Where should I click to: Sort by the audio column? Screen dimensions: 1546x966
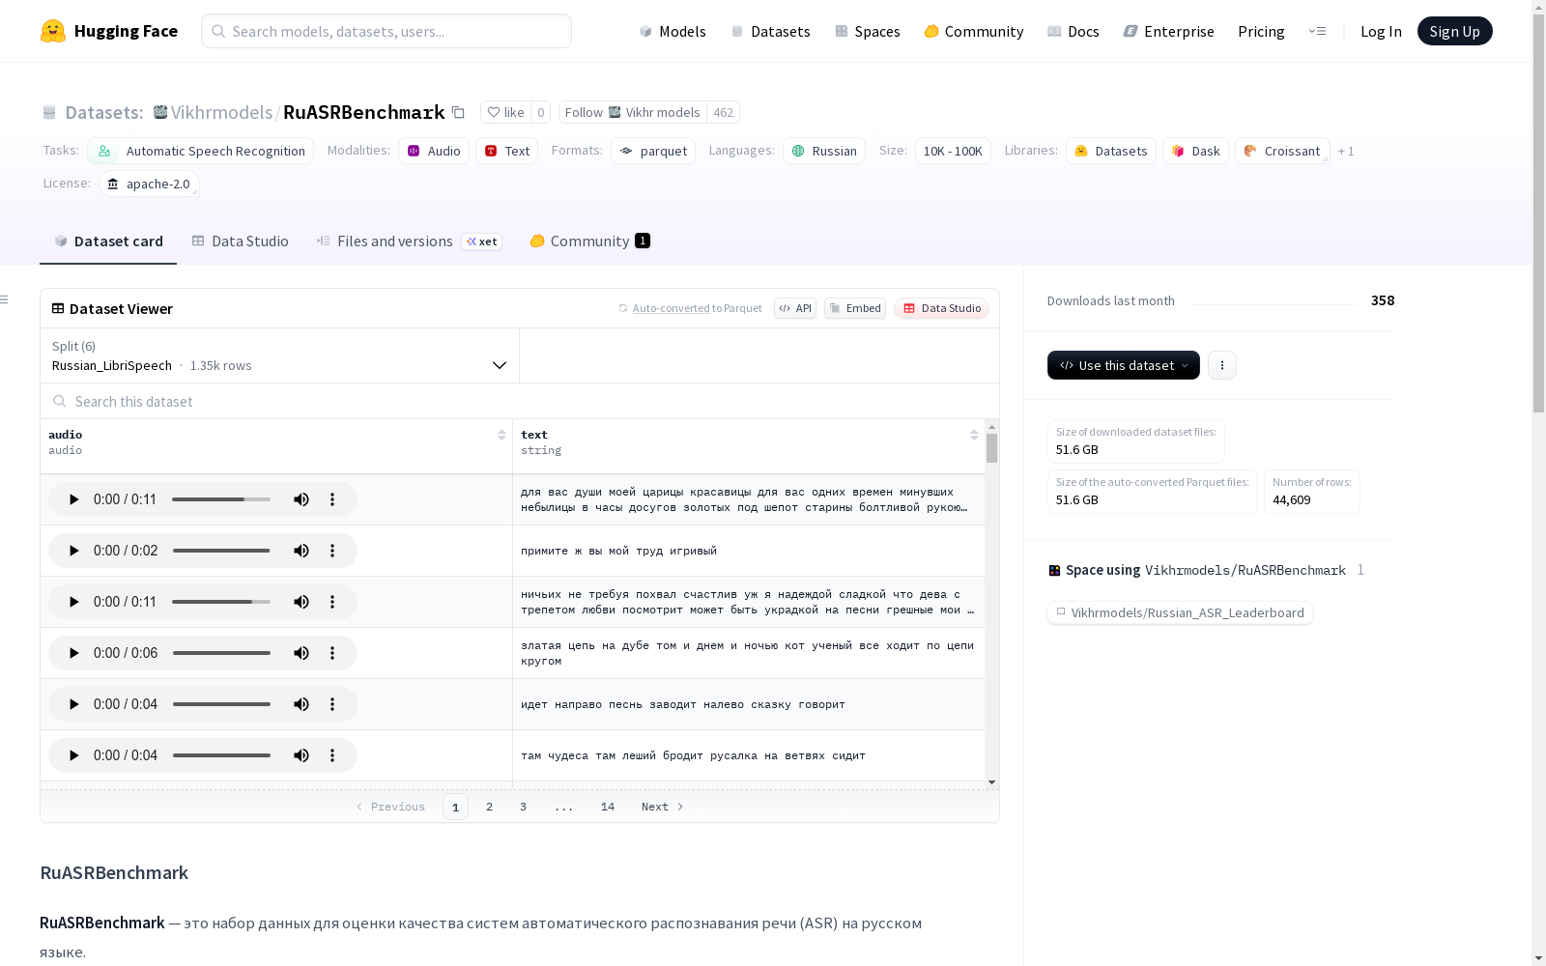(501, 435)
